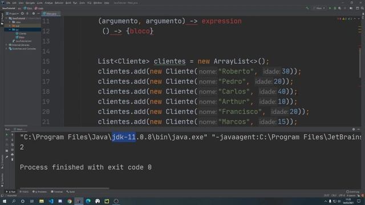This screenshot has width=365, height=205.
Task: Expand External Libraries node
Action: pyautogui.click(x=6, y=45)
